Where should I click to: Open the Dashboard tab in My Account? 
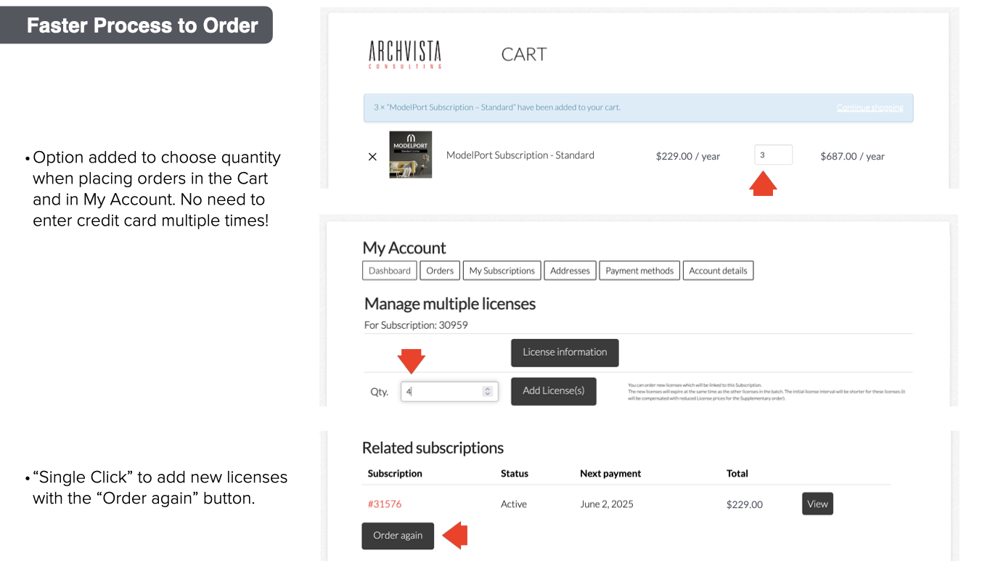coord(390,271)
